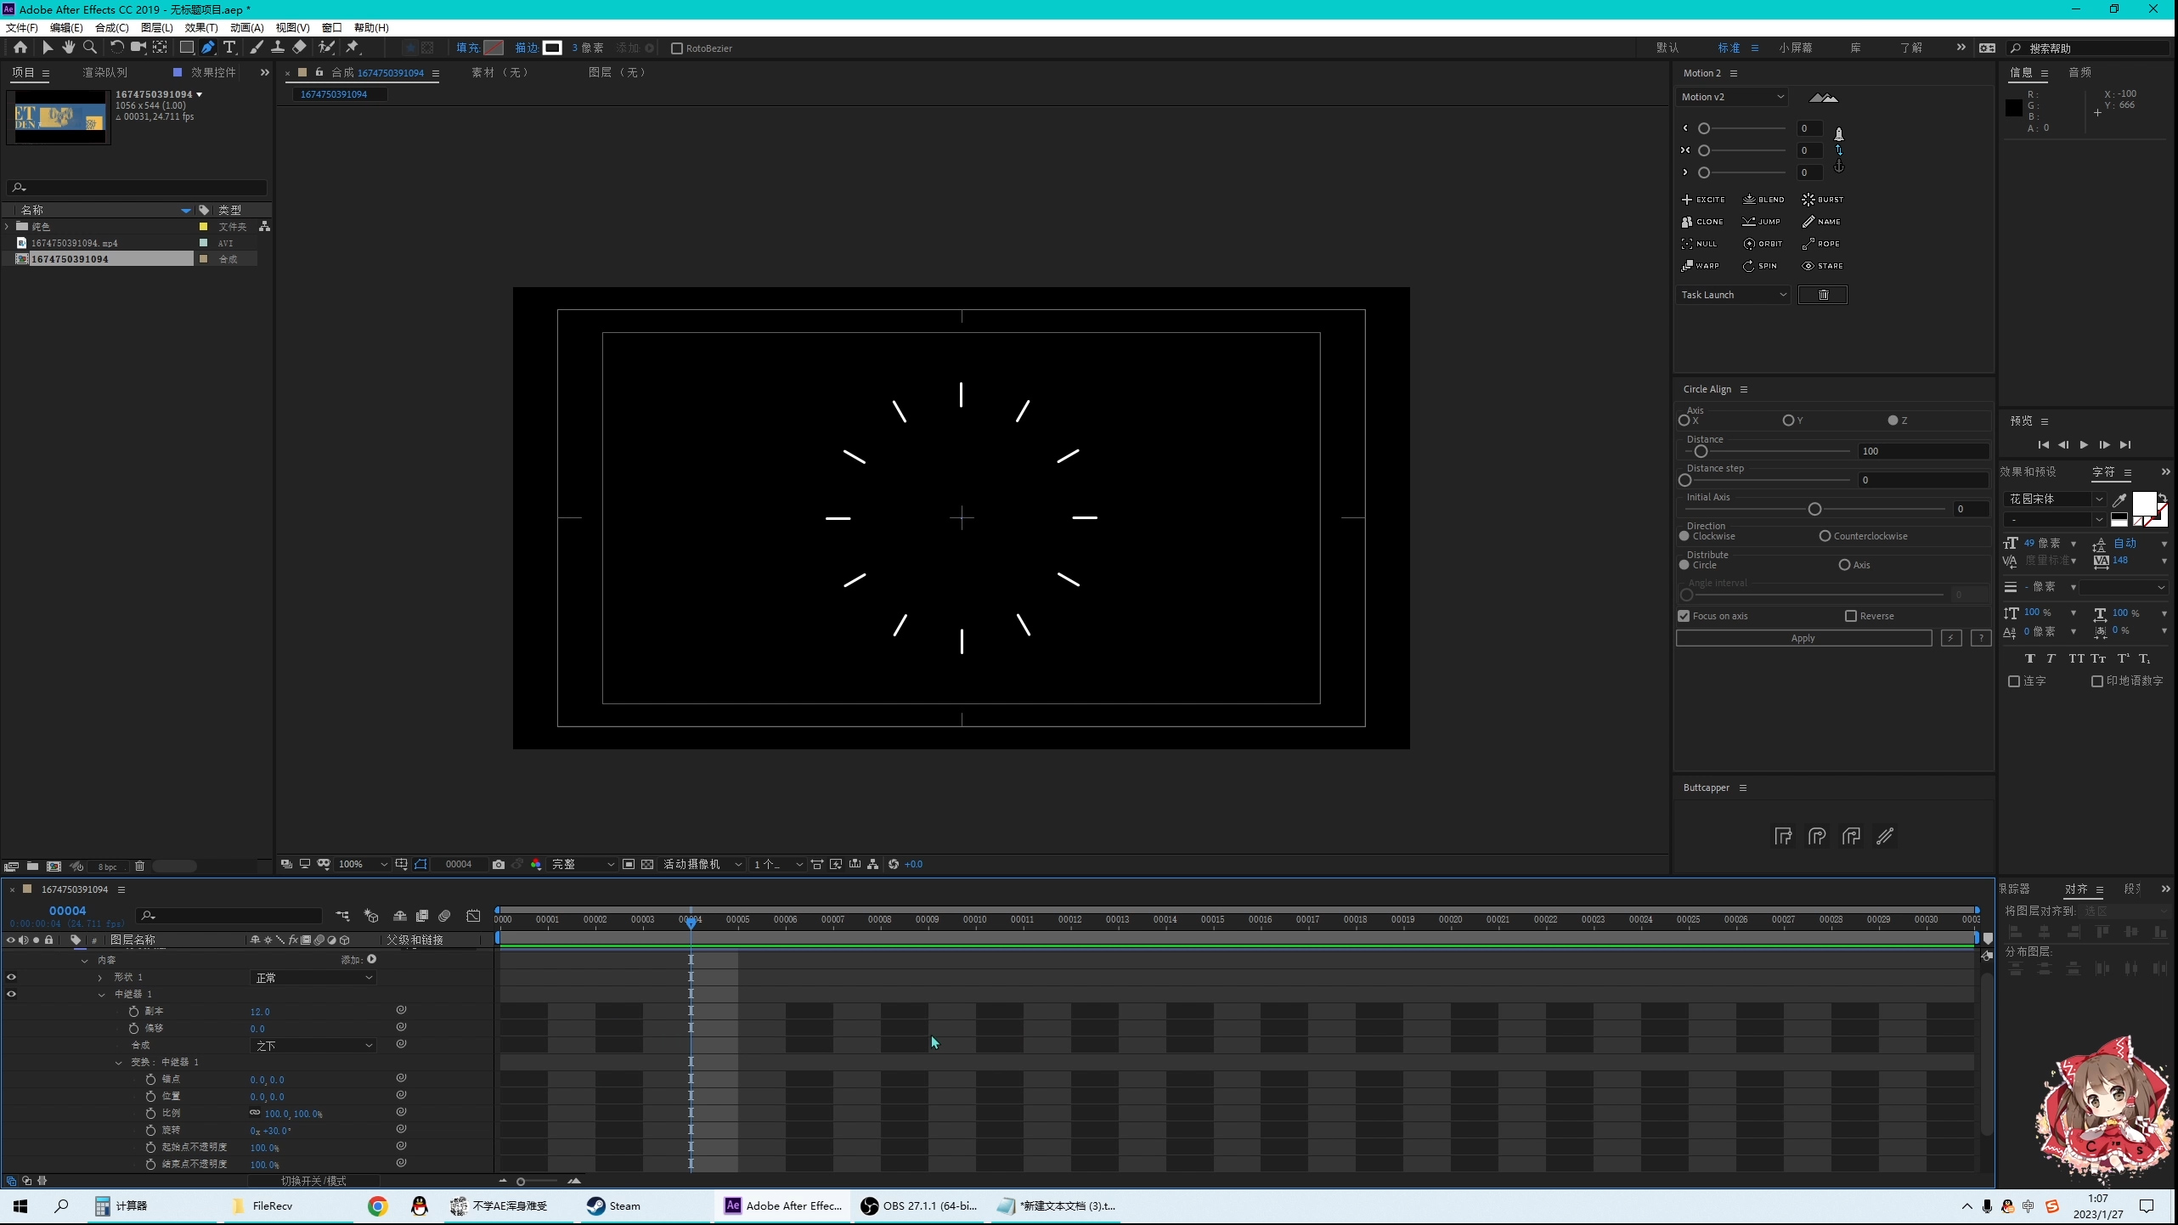The height and width of the screenshot is (1225, 2178).
Task: Open the 100% magnification dropdown
Action: click(362, 864)
